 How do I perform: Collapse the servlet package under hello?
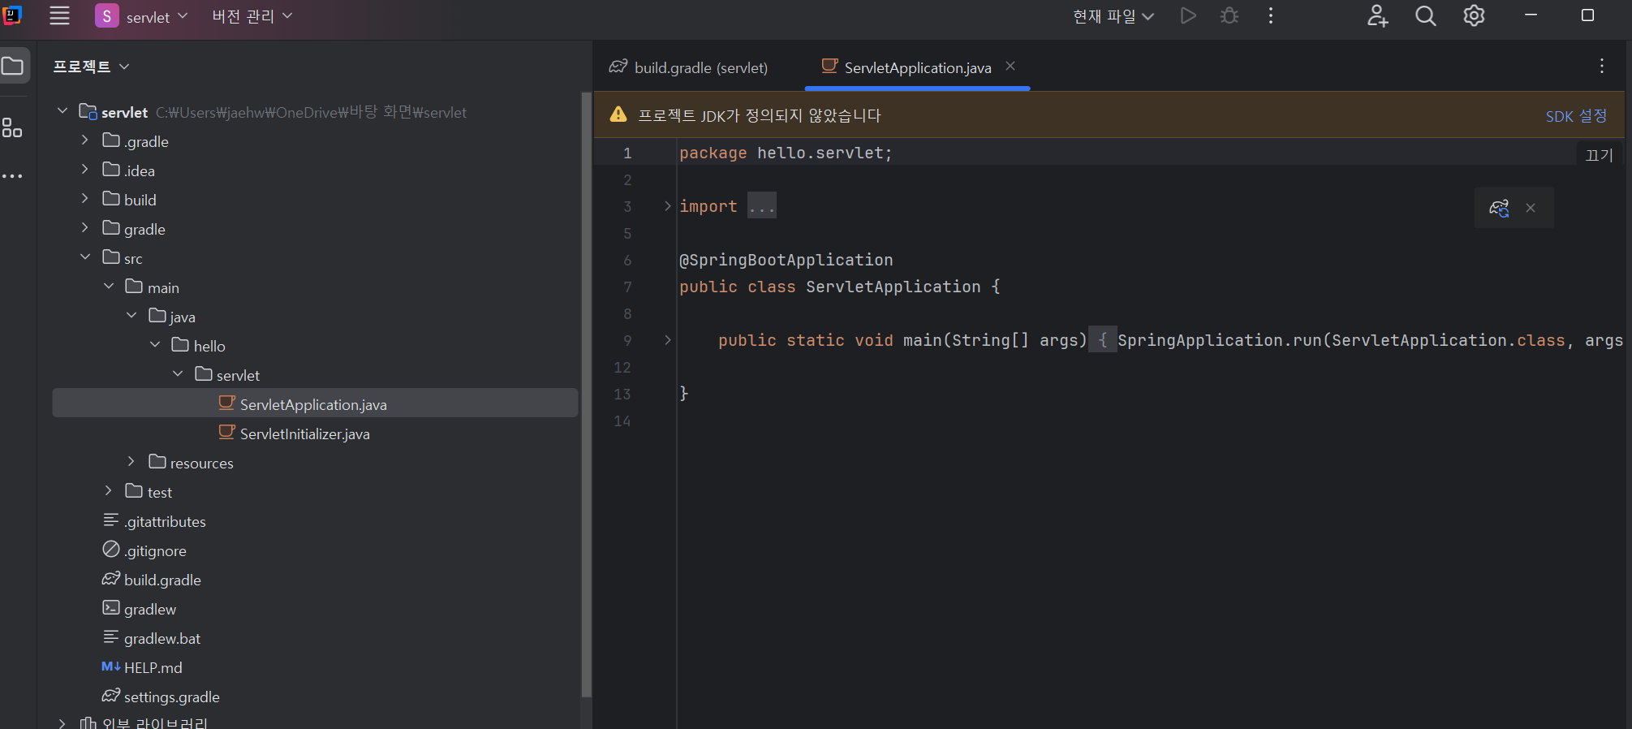[178, 374]
